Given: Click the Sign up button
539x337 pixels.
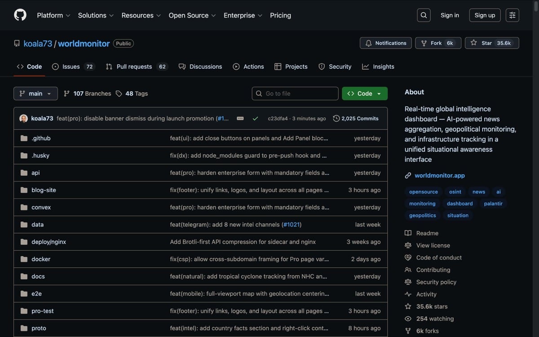Looking at the screenshot, I should click(x=485, y=15).
